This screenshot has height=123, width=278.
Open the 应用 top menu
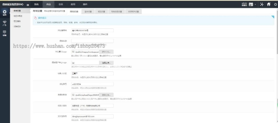(x=73, y=4)
